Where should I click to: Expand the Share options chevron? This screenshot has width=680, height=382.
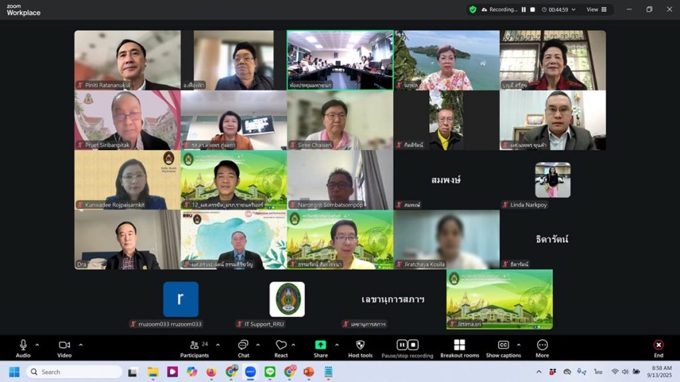[337, 345]
